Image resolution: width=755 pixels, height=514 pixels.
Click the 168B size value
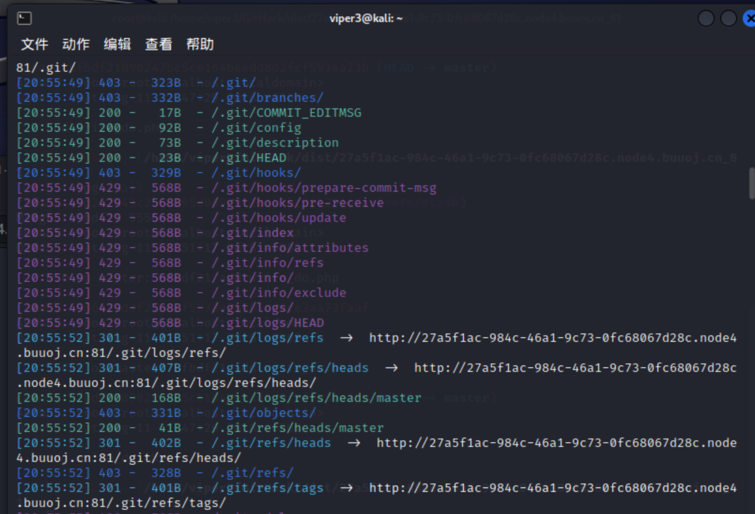(x=166, y=398)
